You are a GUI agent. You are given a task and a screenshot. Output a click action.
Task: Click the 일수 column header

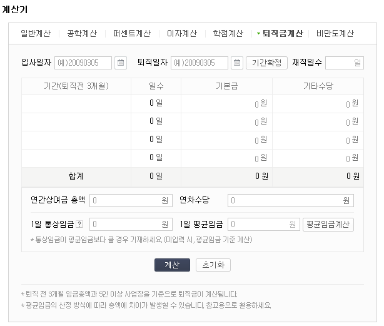(156, 86)
